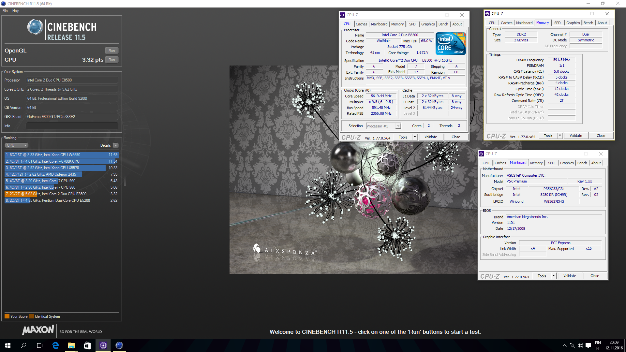Open the Windows Start menu
This screenshot has width=626, height=352.
(x=8, y=345)
